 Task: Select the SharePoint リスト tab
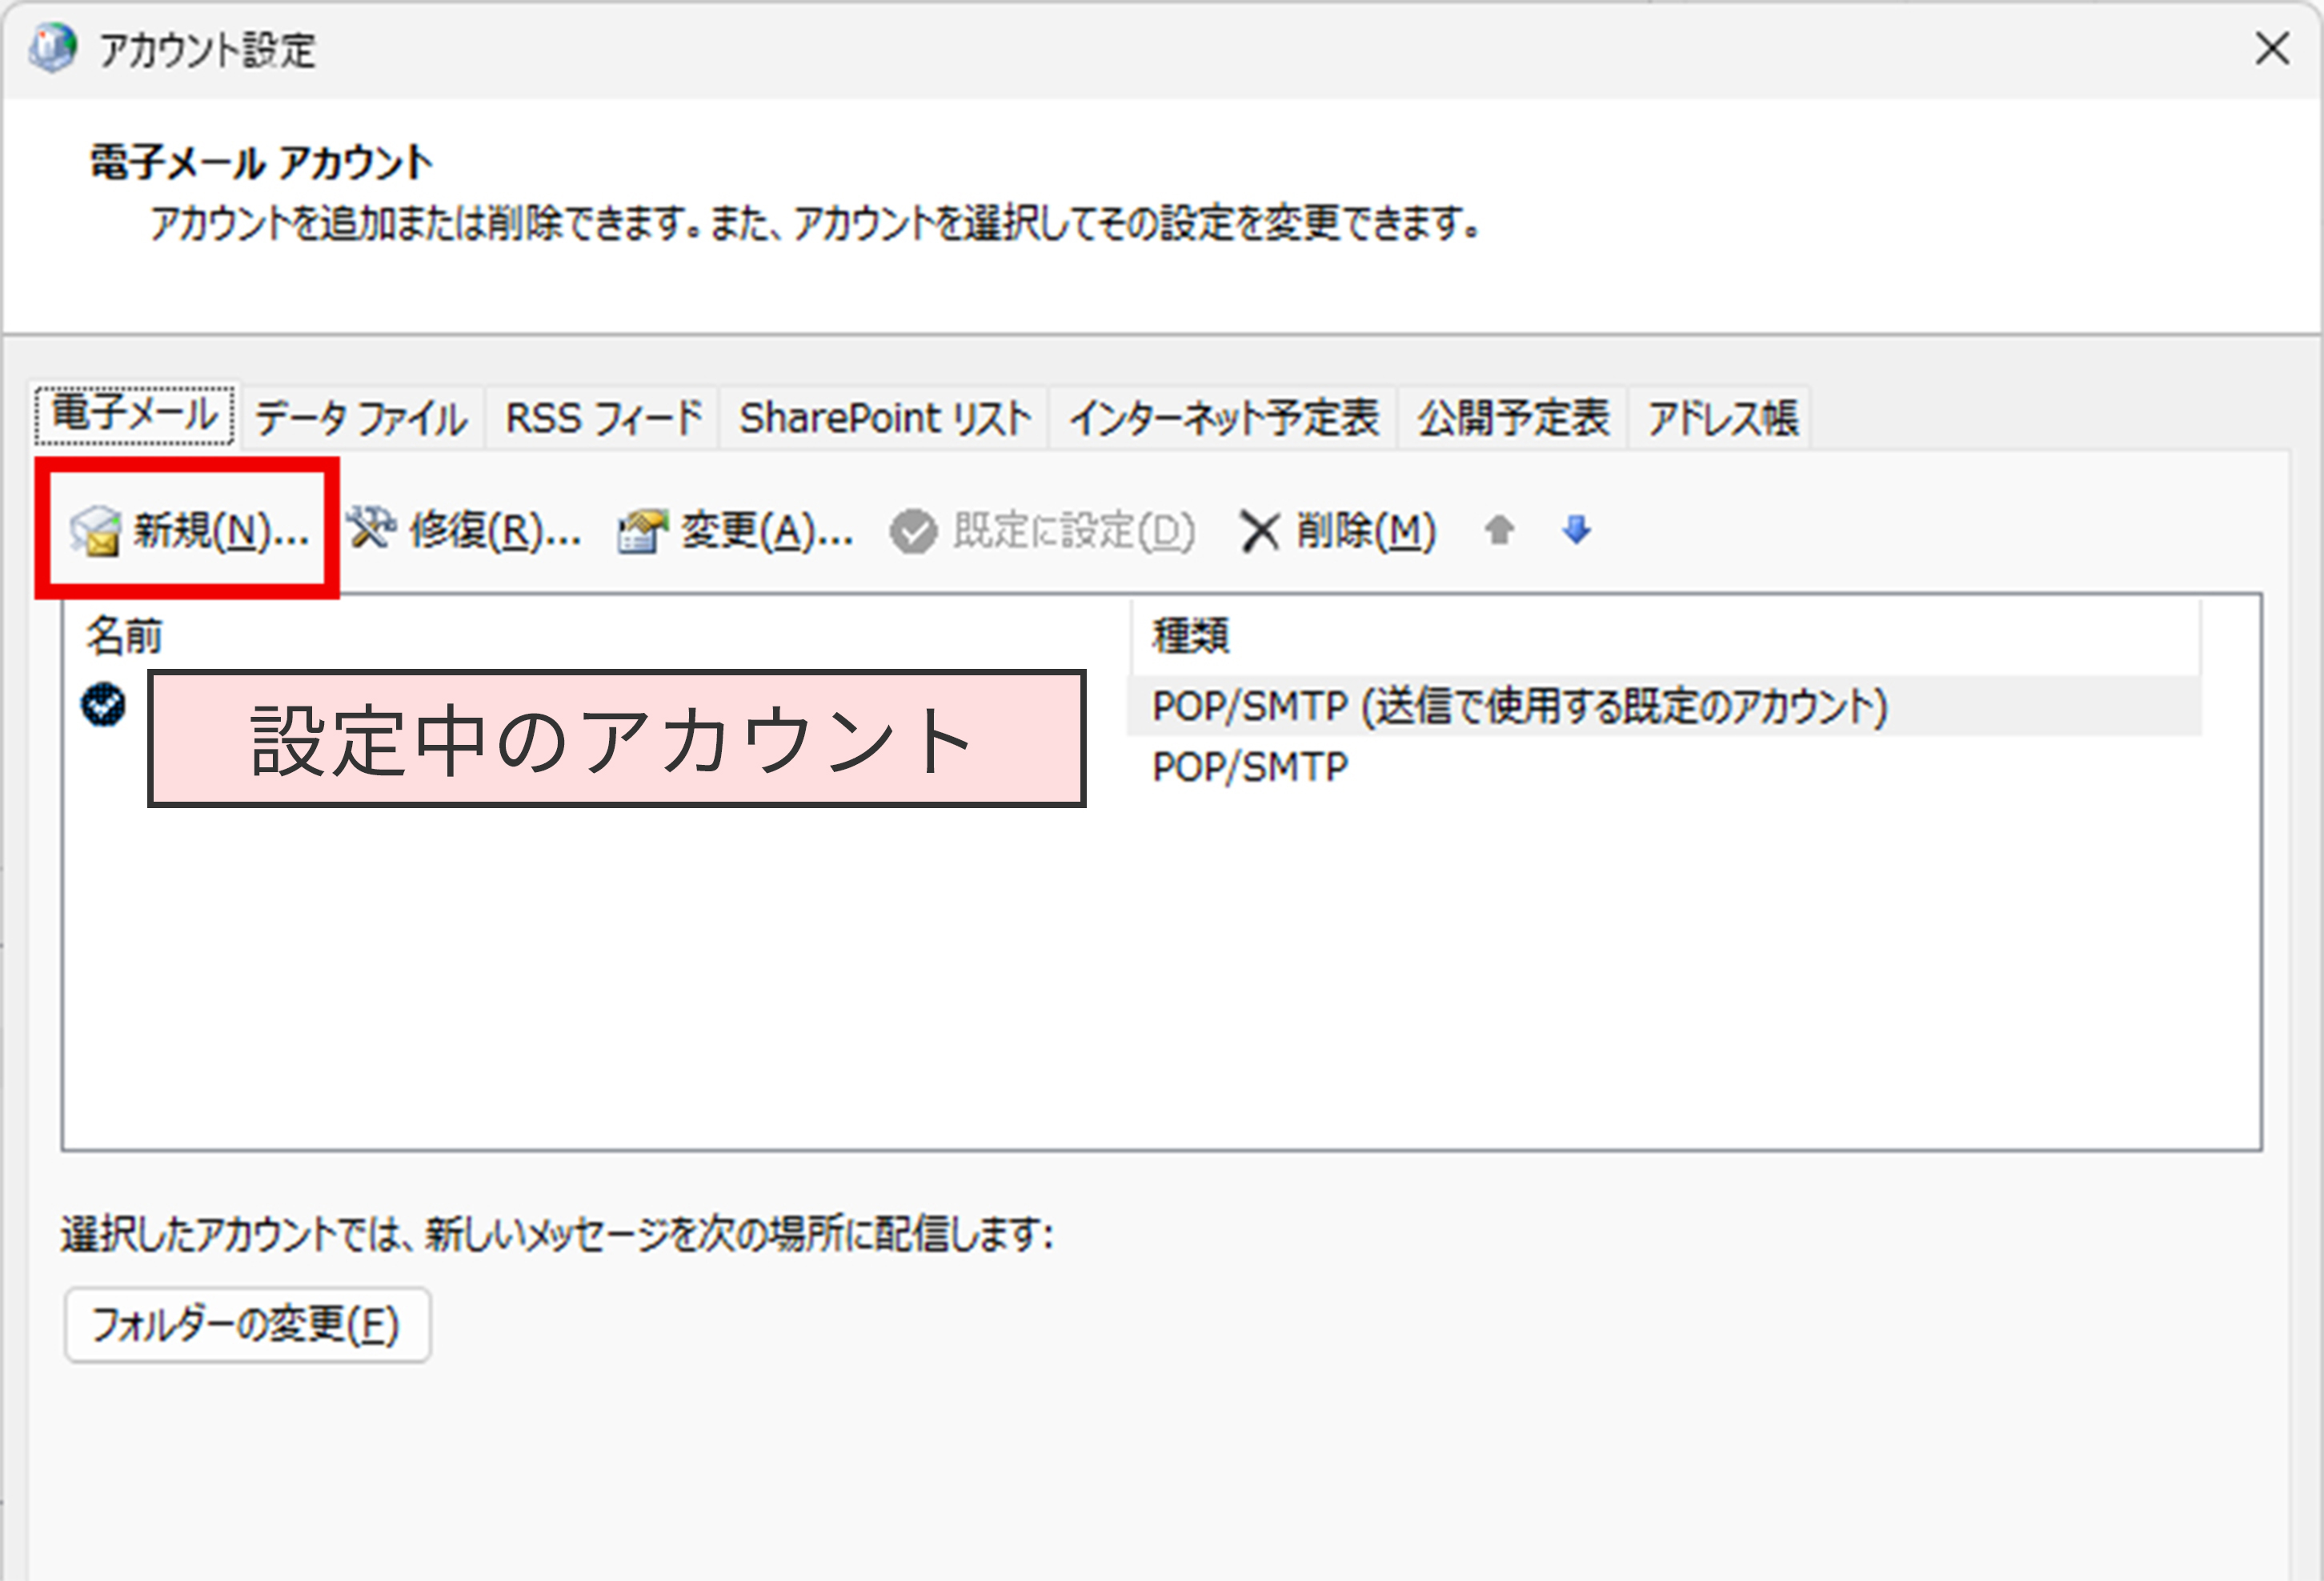coord(884,418)
